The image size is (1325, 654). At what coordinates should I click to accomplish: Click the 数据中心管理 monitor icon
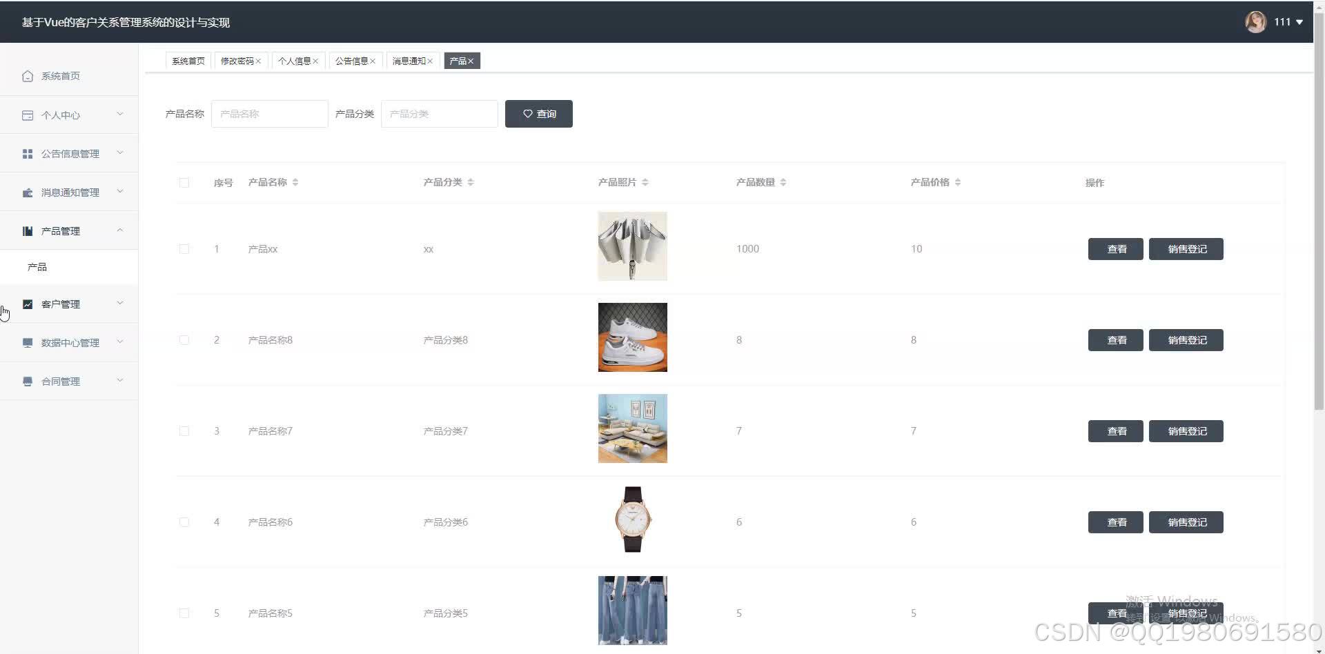point(28,343)
